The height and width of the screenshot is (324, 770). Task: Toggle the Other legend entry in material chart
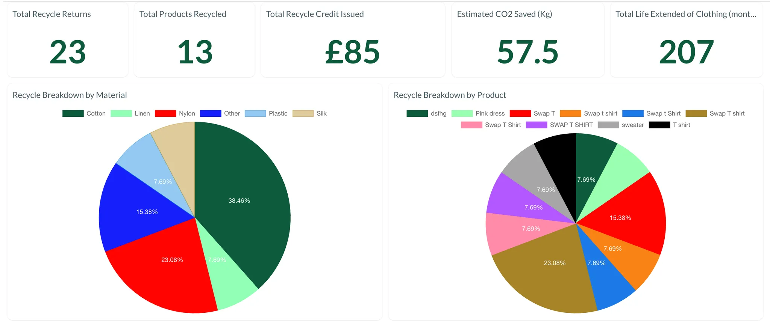point(220,113)
